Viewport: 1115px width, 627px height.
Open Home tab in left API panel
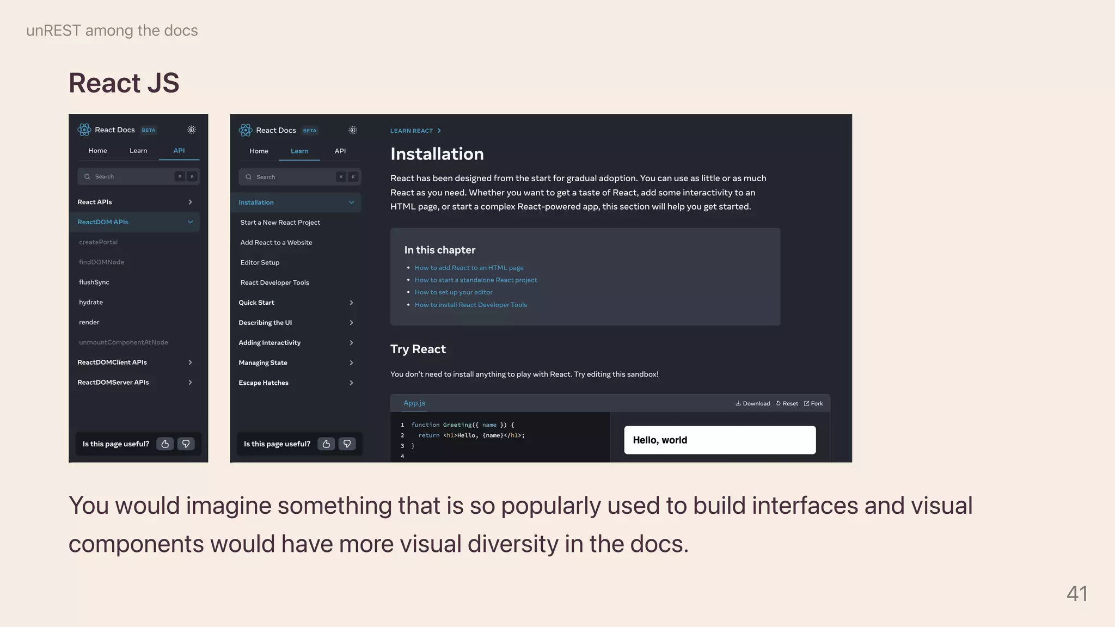[97, 151]
